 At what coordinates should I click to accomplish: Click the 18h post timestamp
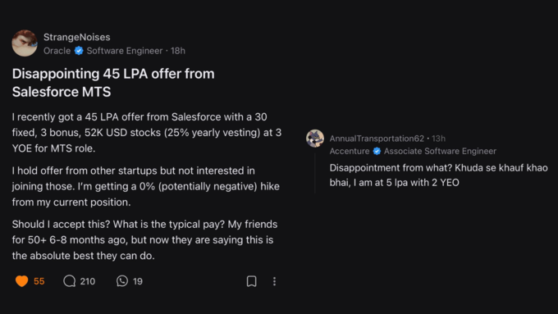(x=178, y=51)
